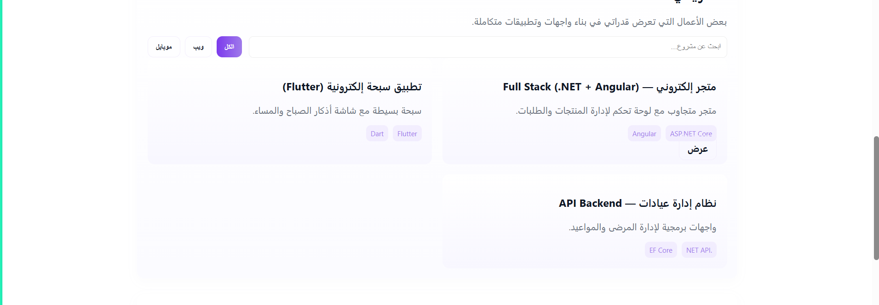This screenshot has height=305, width=879.
Task: Click the Dart tag
Action: click(377, 133)
